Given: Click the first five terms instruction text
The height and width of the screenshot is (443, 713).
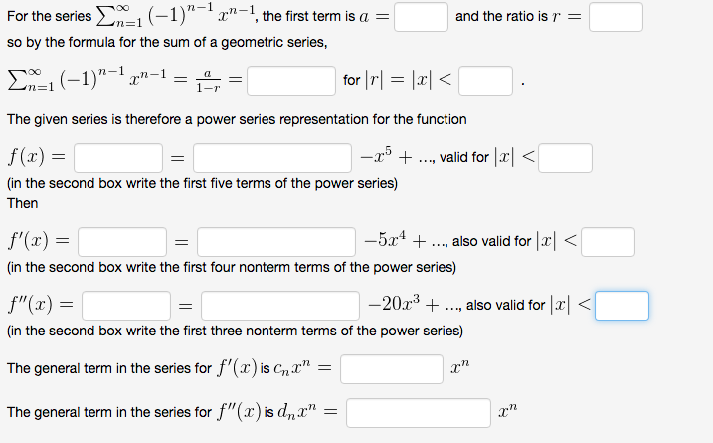Looking at the screenshot, I should pyautogui.click(x=202, y=183).
